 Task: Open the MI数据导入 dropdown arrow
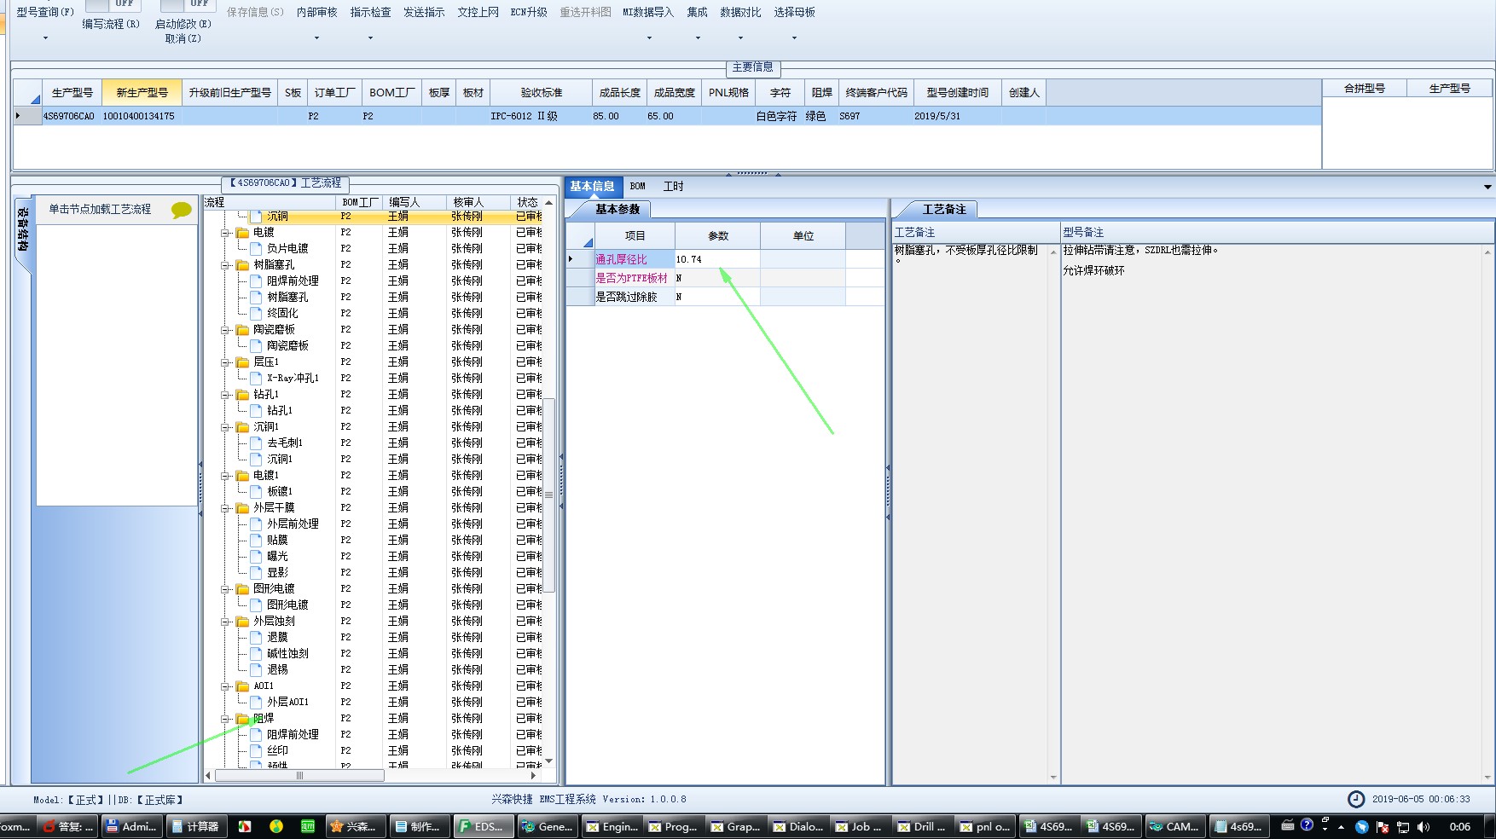(x=649, y=38)
